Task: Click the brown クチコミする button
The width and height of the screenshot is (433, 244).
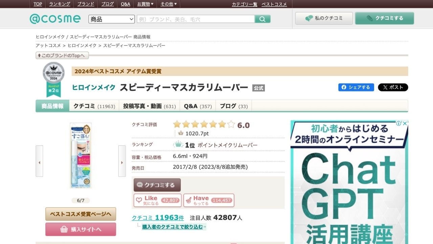Action: pyautogui.click(x=157, y=185)
